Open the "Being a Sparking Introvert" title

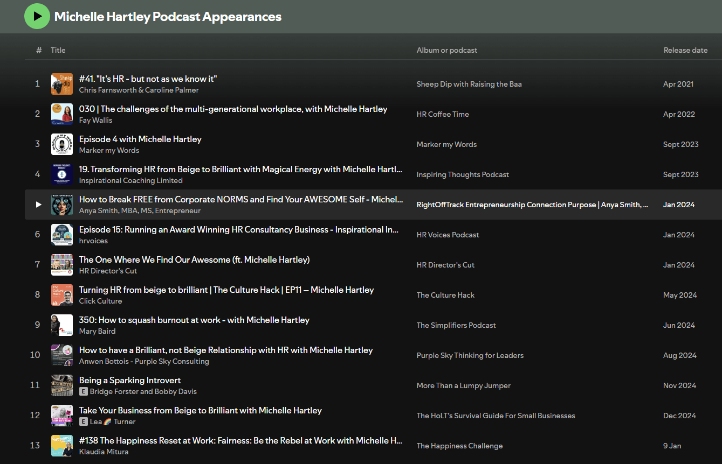130,380
